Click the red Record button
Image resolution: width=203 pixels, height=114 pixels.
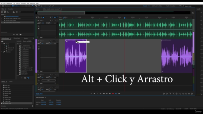tap(113, 94)
